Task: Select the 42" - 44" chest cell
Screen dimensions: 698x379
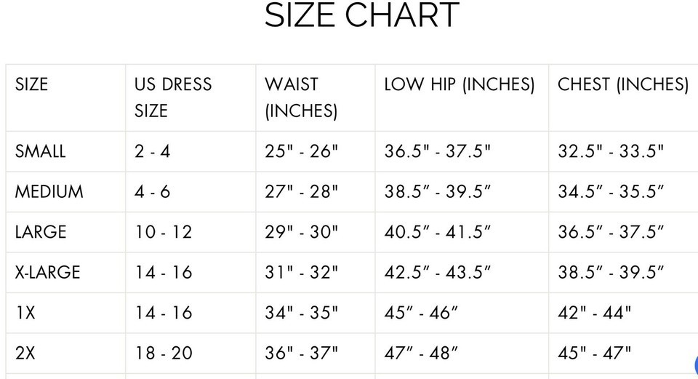Action: point(594,313)
